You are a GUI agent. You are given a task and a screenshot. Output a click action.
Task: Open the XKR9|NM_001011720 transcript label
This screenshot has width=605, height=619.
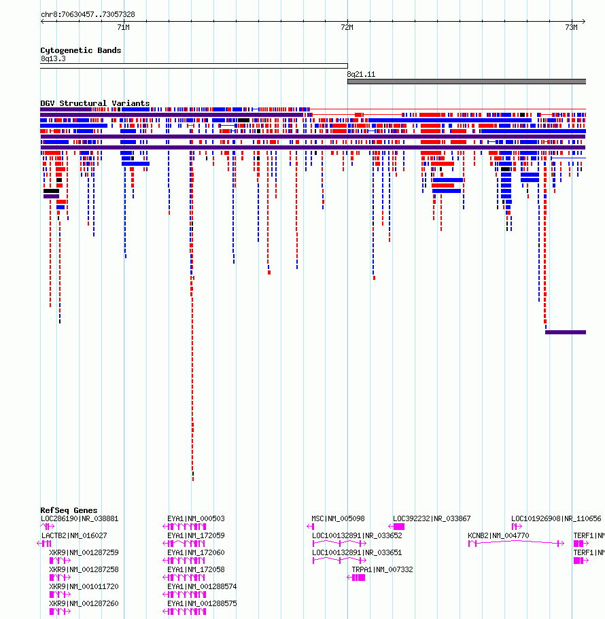tap(84, 586)
